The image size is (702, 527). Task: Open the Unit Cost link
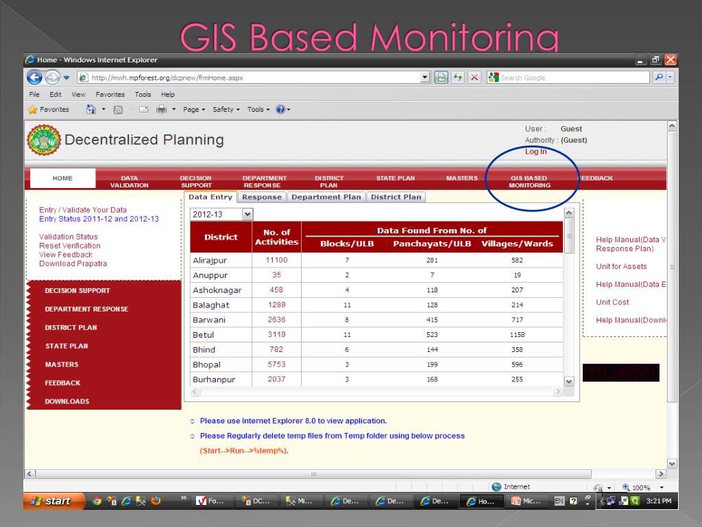click(x=612, y=303)
